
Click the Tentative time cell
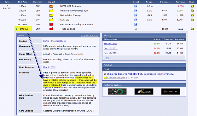[23, 29]
